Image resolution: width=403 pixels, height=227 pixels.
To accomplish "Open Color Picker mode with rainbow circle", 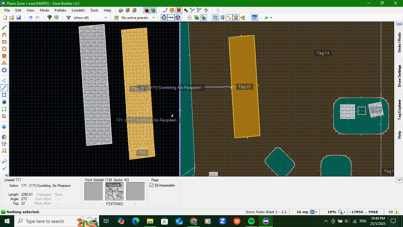I will [x=4, y=137].
